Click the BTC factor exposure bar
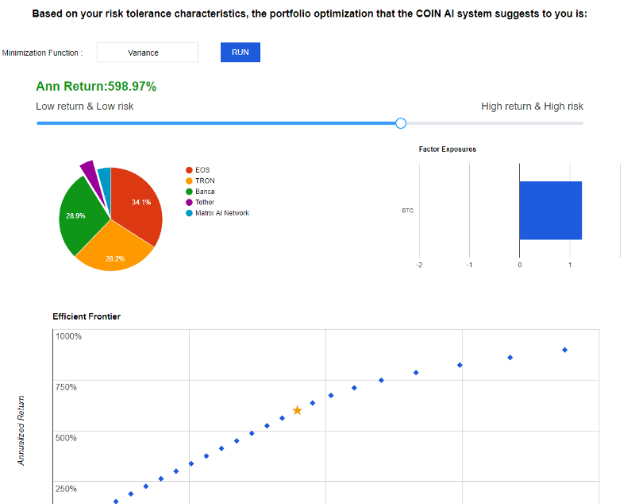 coord(550,211)
